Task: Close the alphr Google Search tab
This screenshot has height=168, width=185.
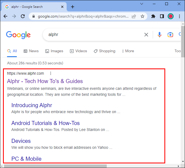Action: click(62, 7)
